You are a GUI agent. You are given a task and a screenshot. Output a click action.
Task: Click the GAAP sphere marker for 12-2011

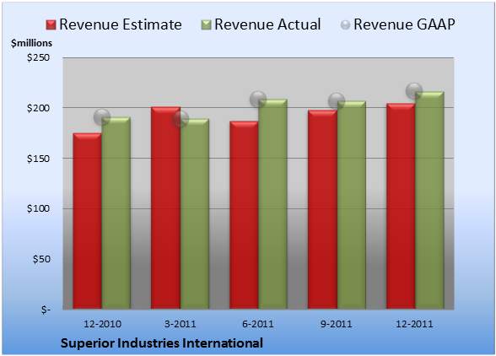[x=414, y=91]
